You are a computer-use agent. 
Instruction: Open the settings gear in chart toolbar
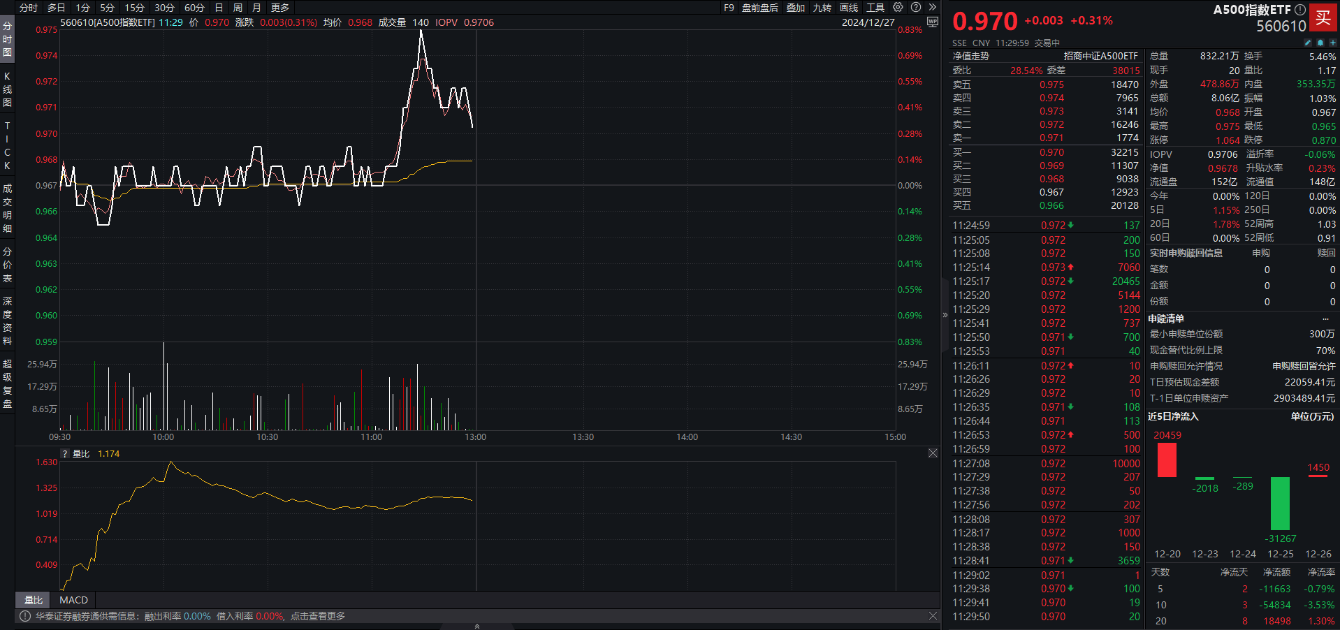(898, 7)
